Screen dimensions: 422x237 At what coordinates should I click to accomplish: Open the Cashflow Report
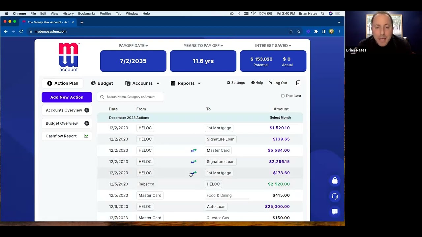(67, 136)
